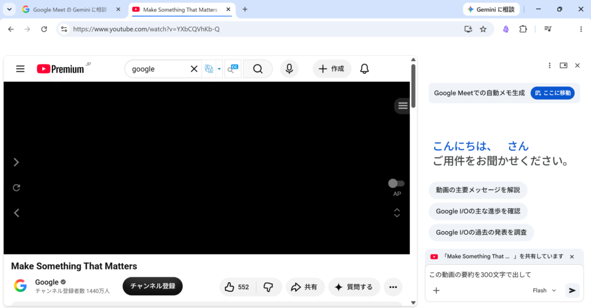The image size is (591, 308).
Task: Open a new browser tab
Action: pyautogui.click(x=245, y=9)
